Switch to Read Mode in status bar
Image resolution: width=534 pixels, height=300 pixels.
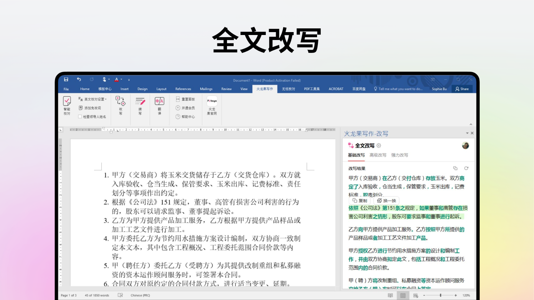tap(390, 295)
